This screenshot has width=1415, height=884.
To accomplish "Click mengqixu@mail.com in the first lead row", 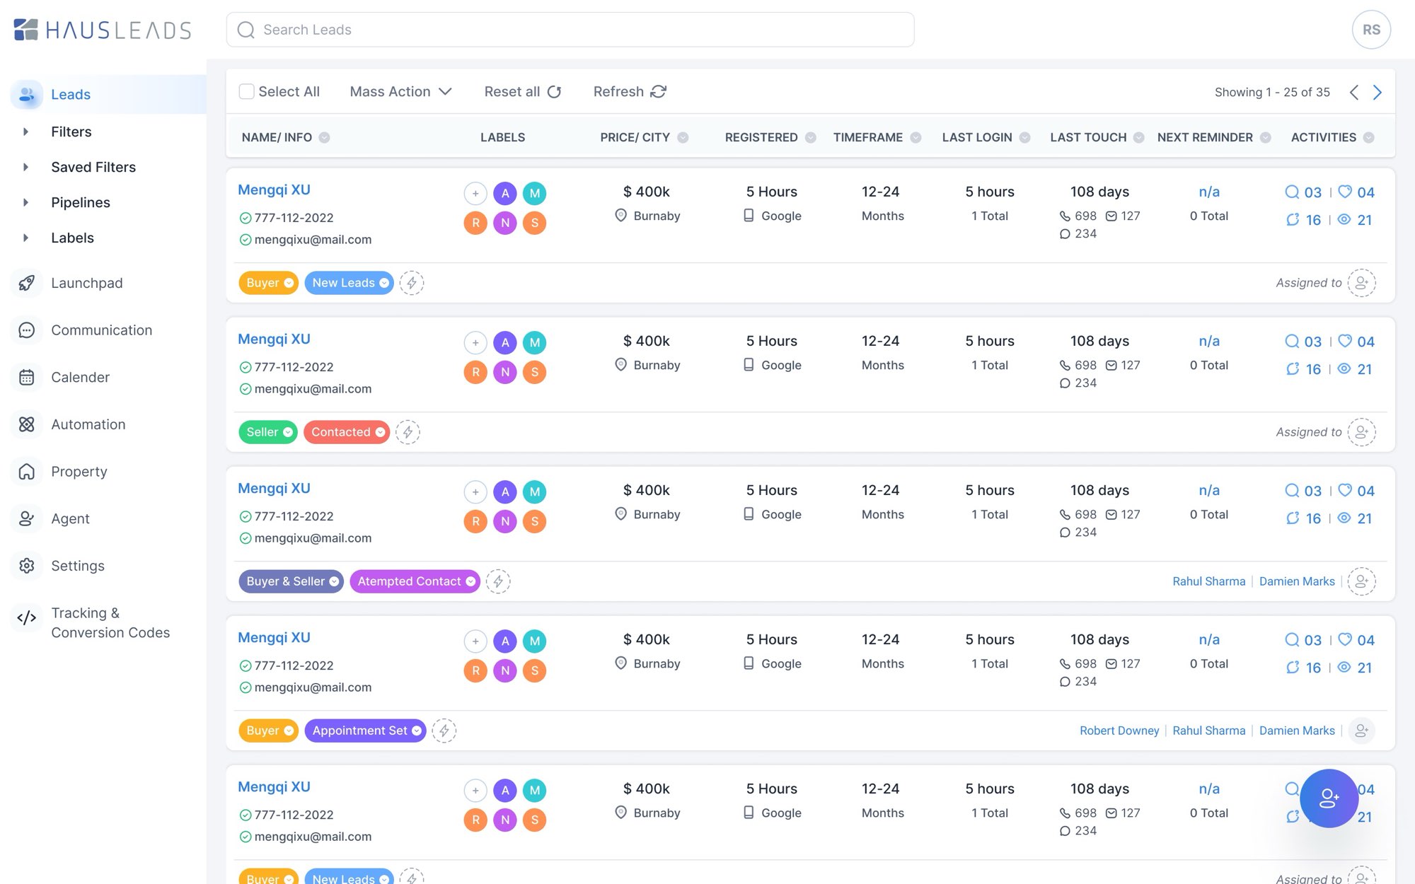I will click(313, 240).
